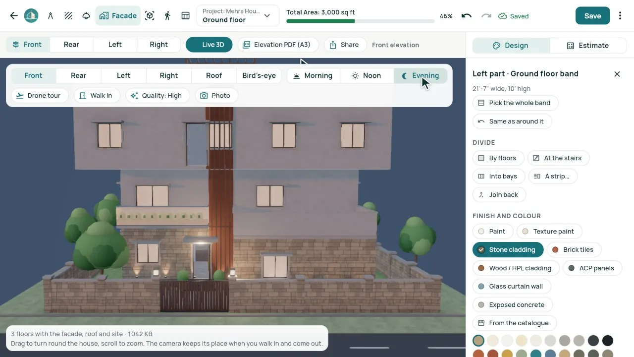Switch to the Estimate tab

tap(588, 46)
